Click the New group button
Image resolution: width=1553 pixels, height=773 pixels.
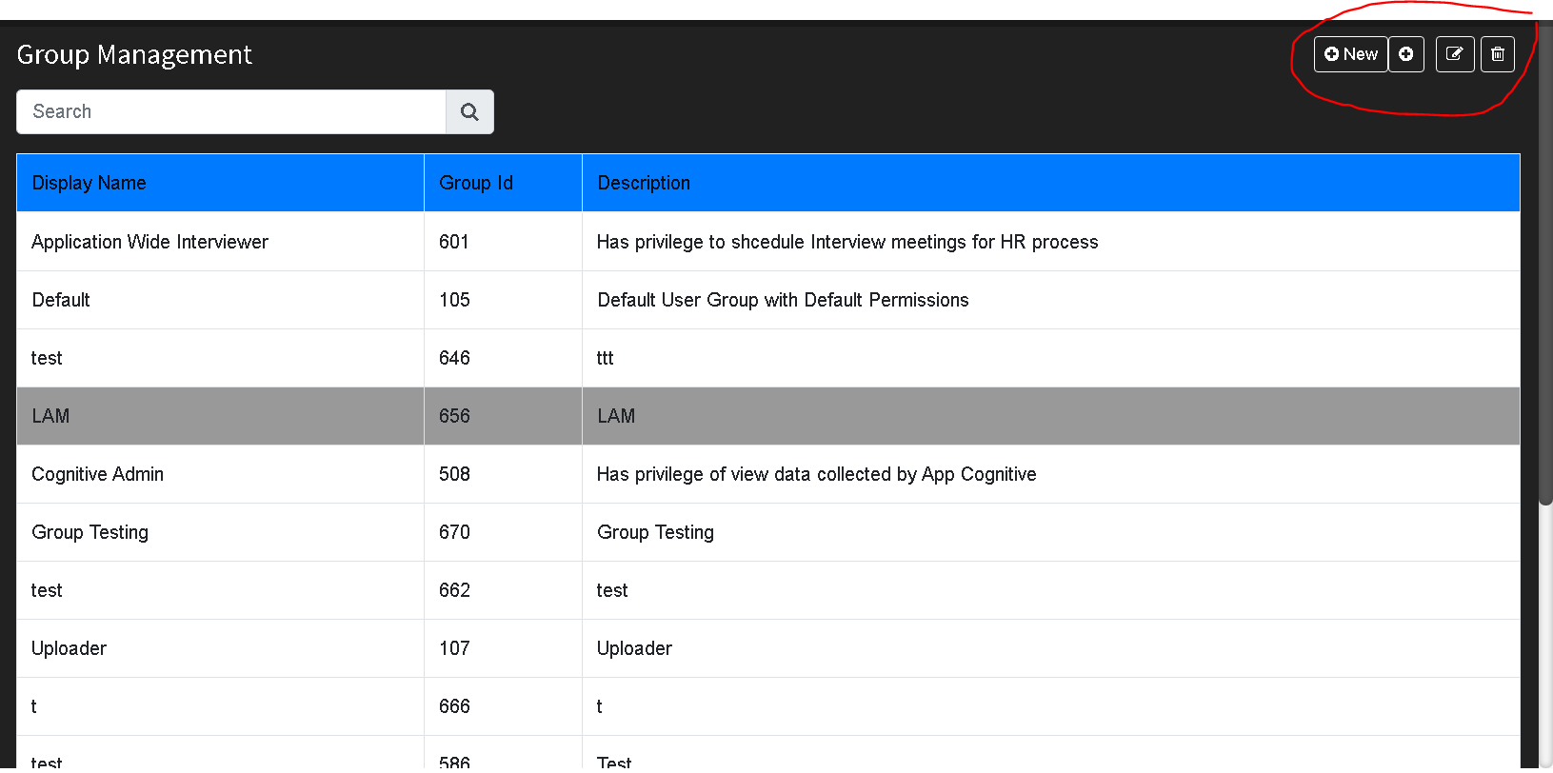[x=1350, y=54]
